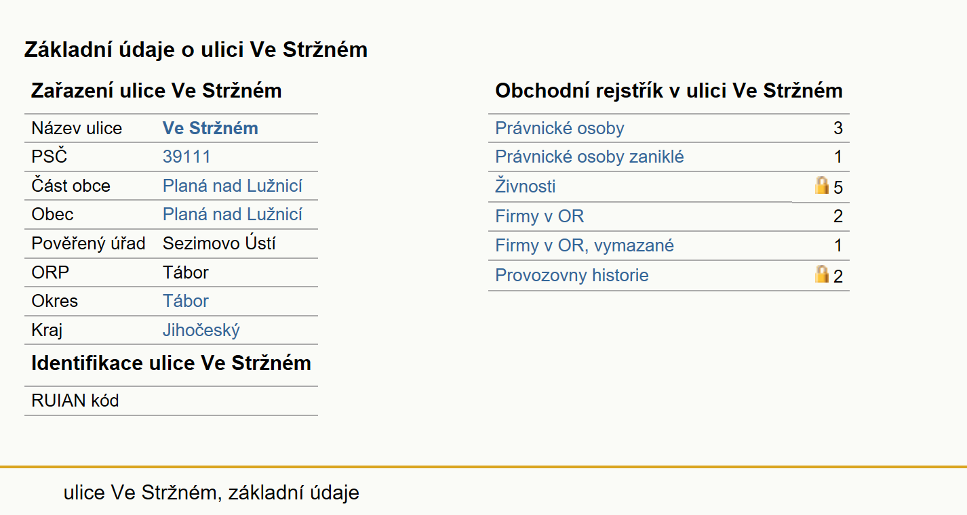Click the Sezimovo Ústí office text

[x=219, y=243]
